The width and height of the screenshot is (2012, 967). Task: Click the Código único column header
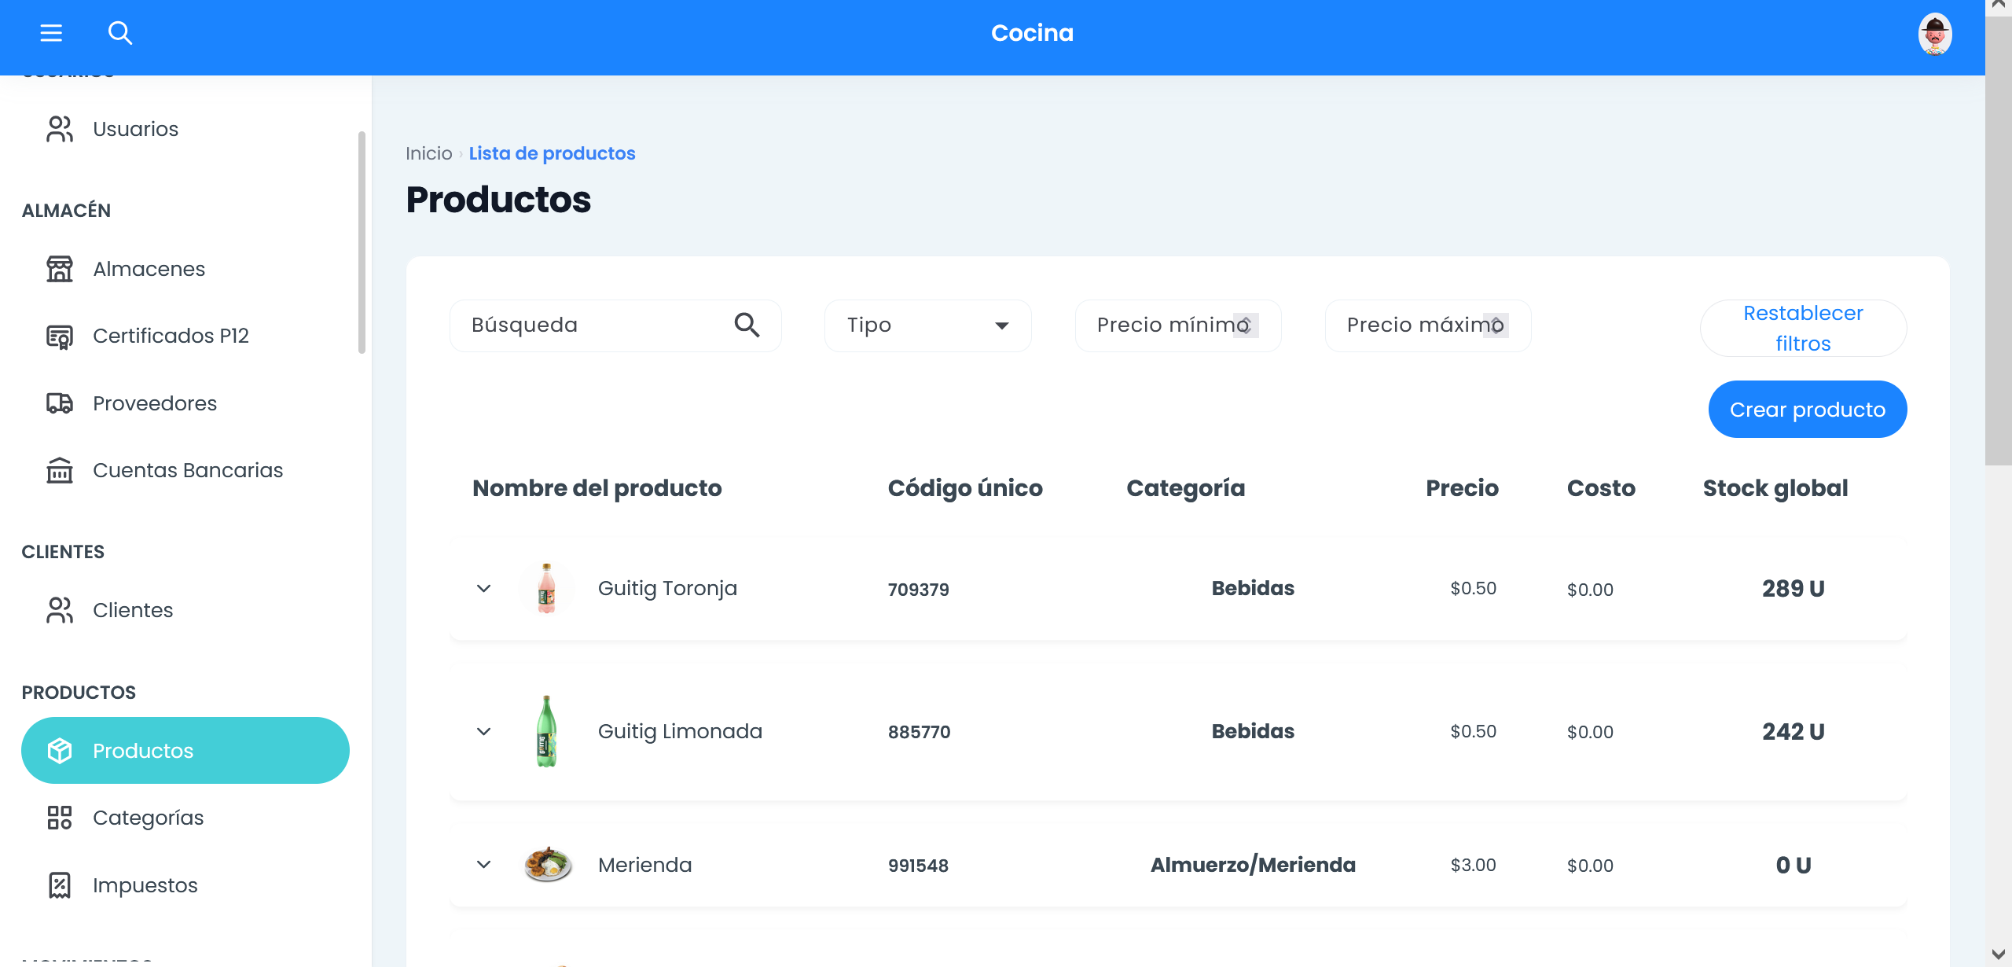pyautogui.click(x=965, y=488)
